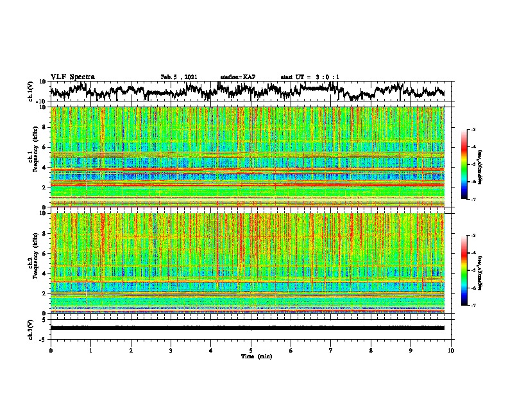Viewport: 508px width, 393px height.
Task: Select the ch.1 "Frequency (kHz)" axis label
Action: pos(35,149)
